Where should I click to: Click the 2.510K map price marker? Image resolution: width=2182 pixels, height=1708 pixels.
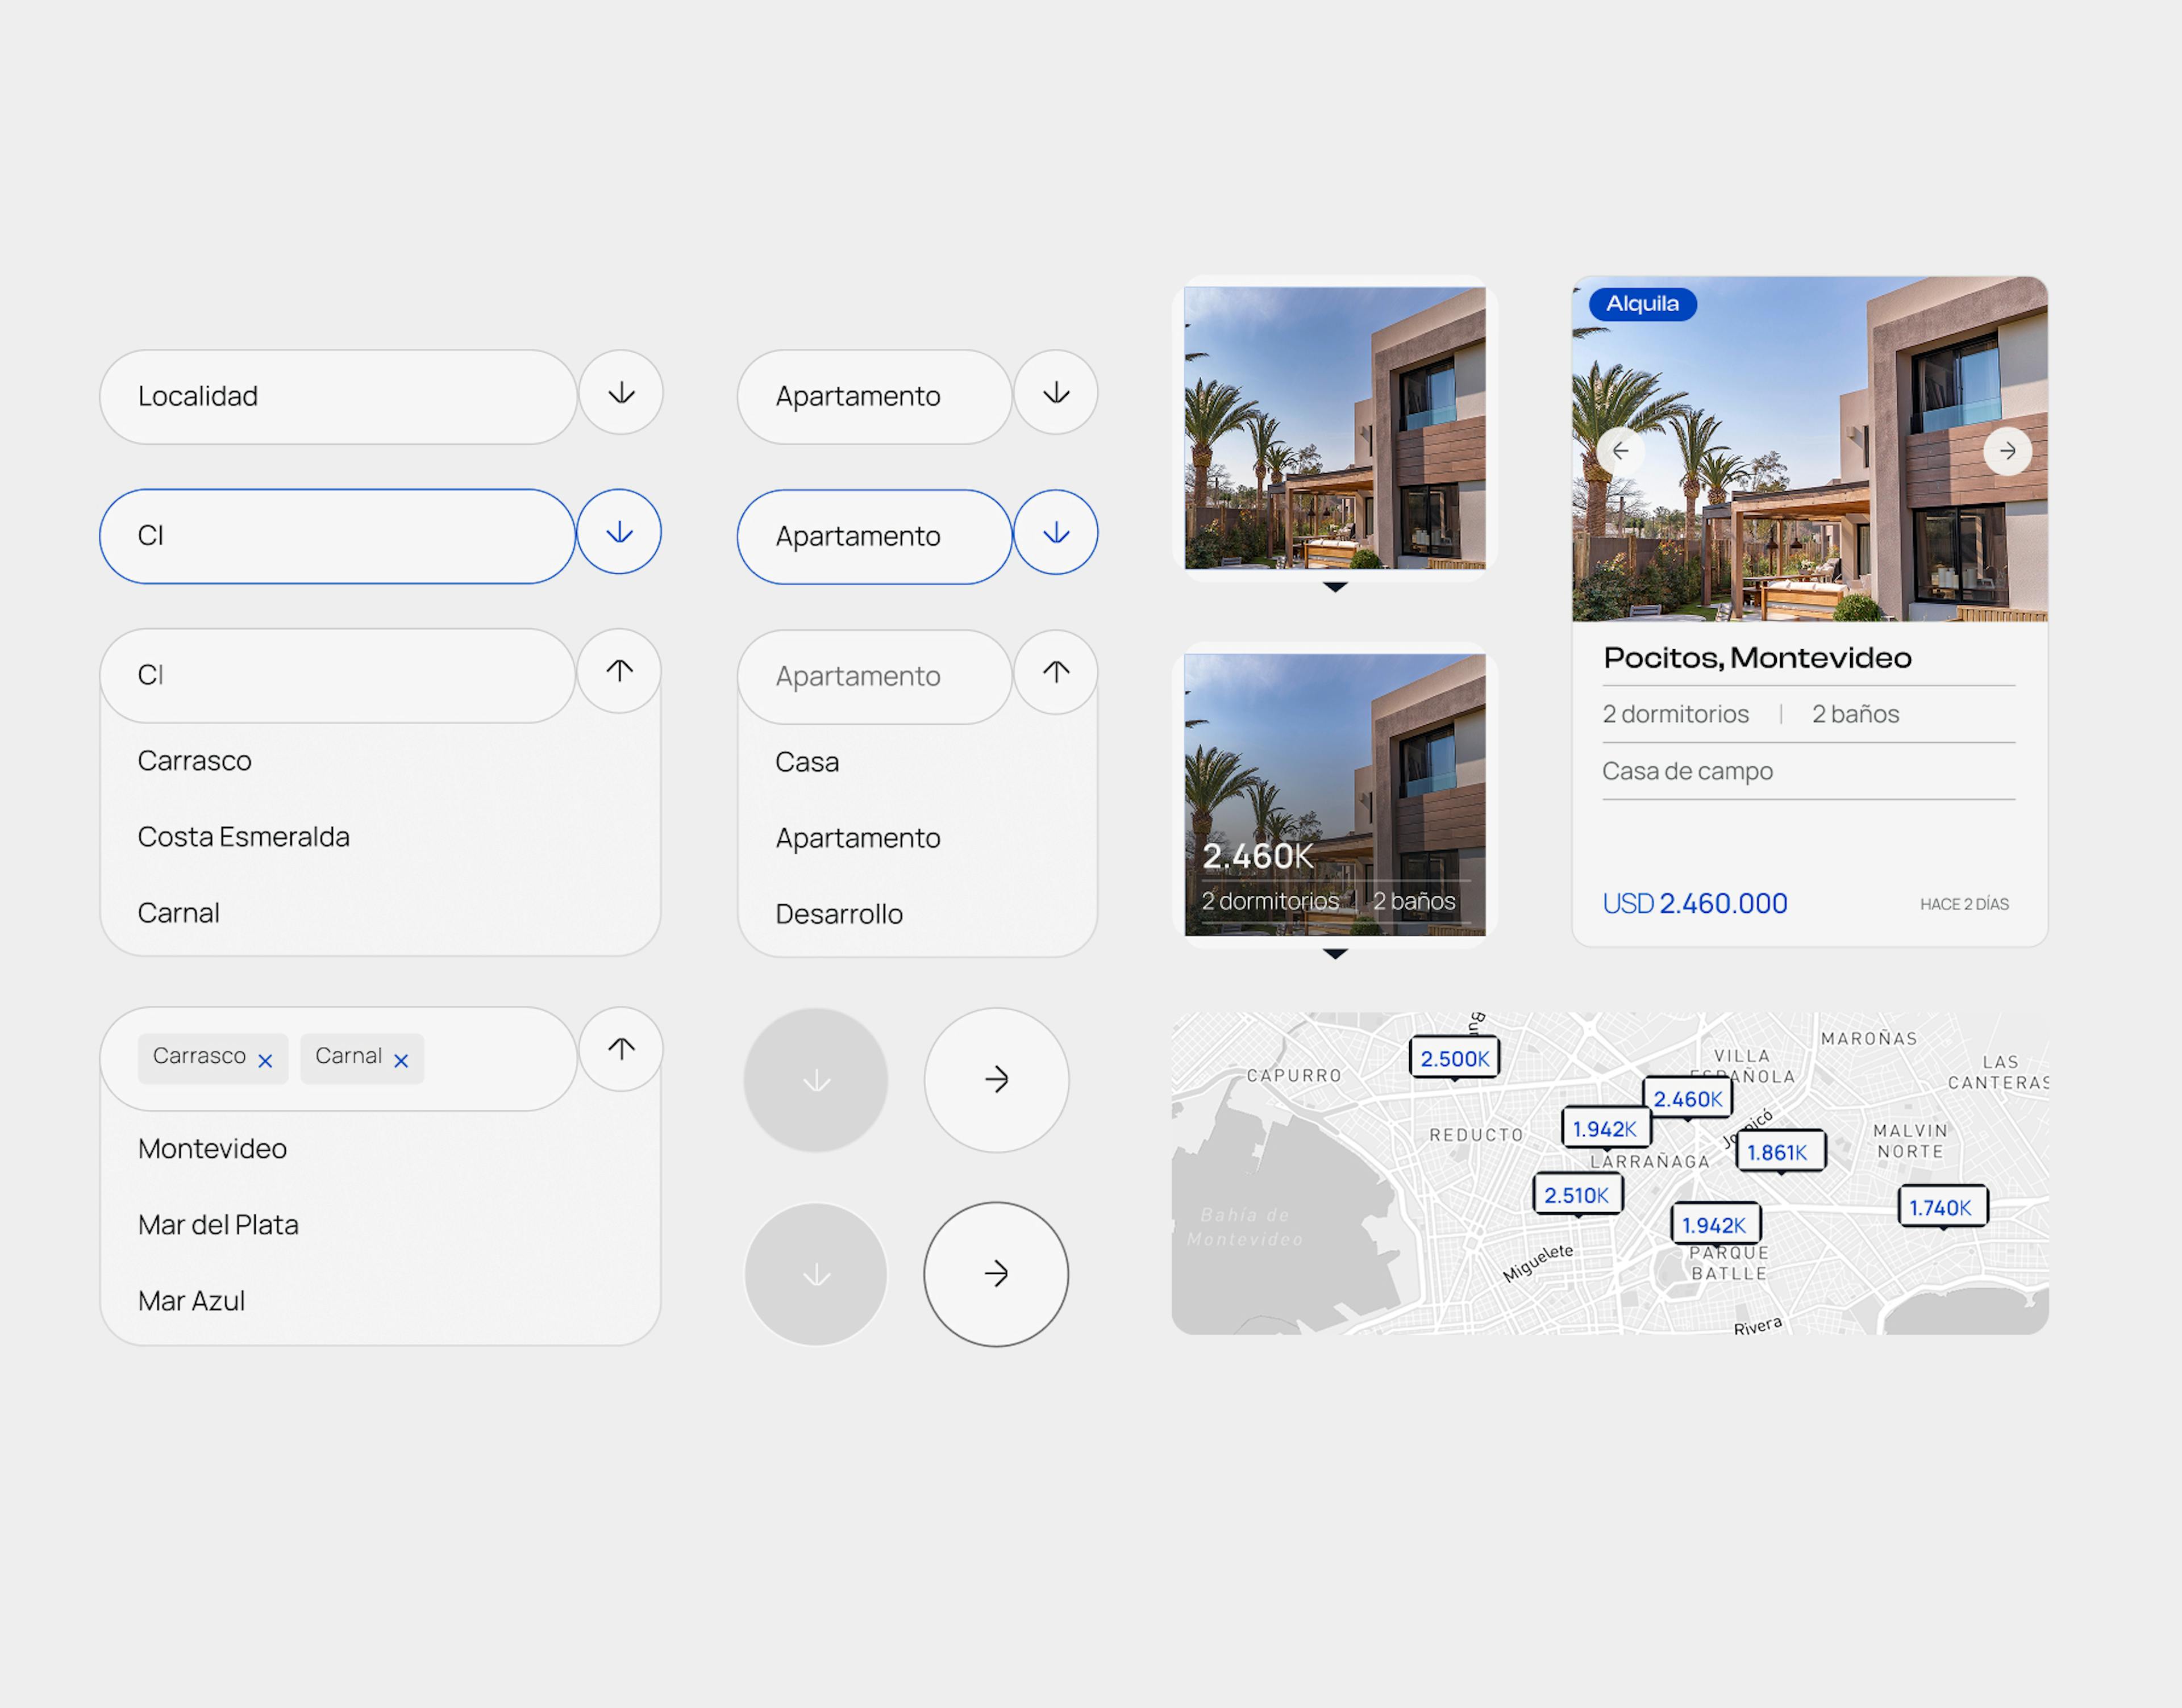[1578, 1195]
